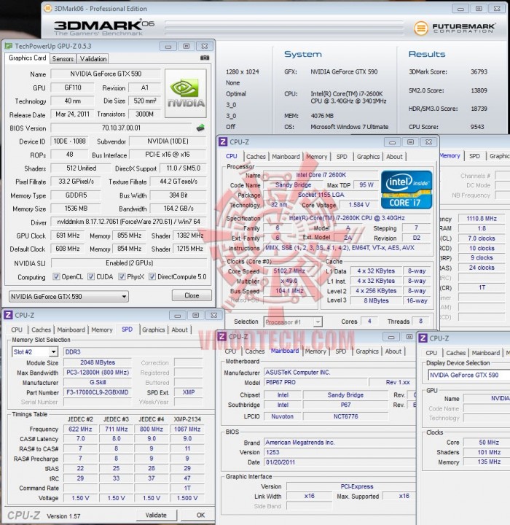Screen dimensions: 510x525
Task: Click the Core Voltage value 1.584 V
Action: [358, 205]
